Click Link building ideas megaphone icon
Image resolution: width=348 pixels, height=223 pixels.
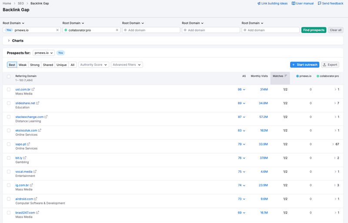point(259,3)
